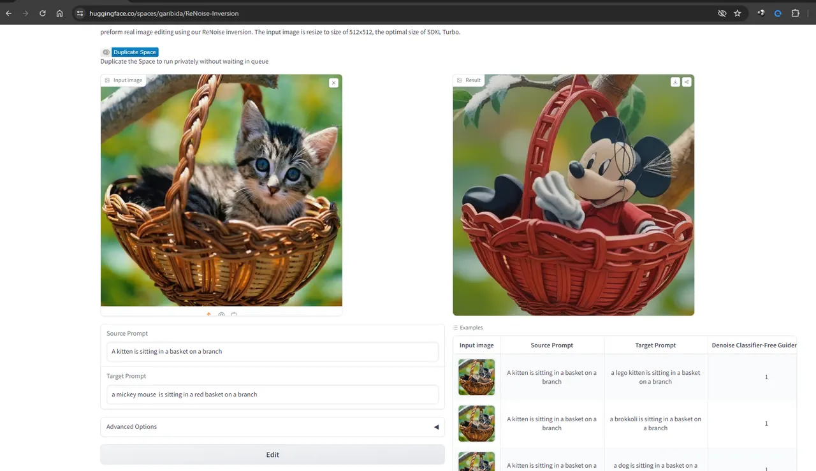Click the crossed-out eye tracking icon
The width and height of the screenshot is (816, 471).
pos(722,13)
